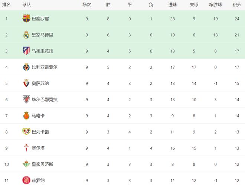
Task: Click the Real Madrid crest icon
Action: tap(26, 35)
